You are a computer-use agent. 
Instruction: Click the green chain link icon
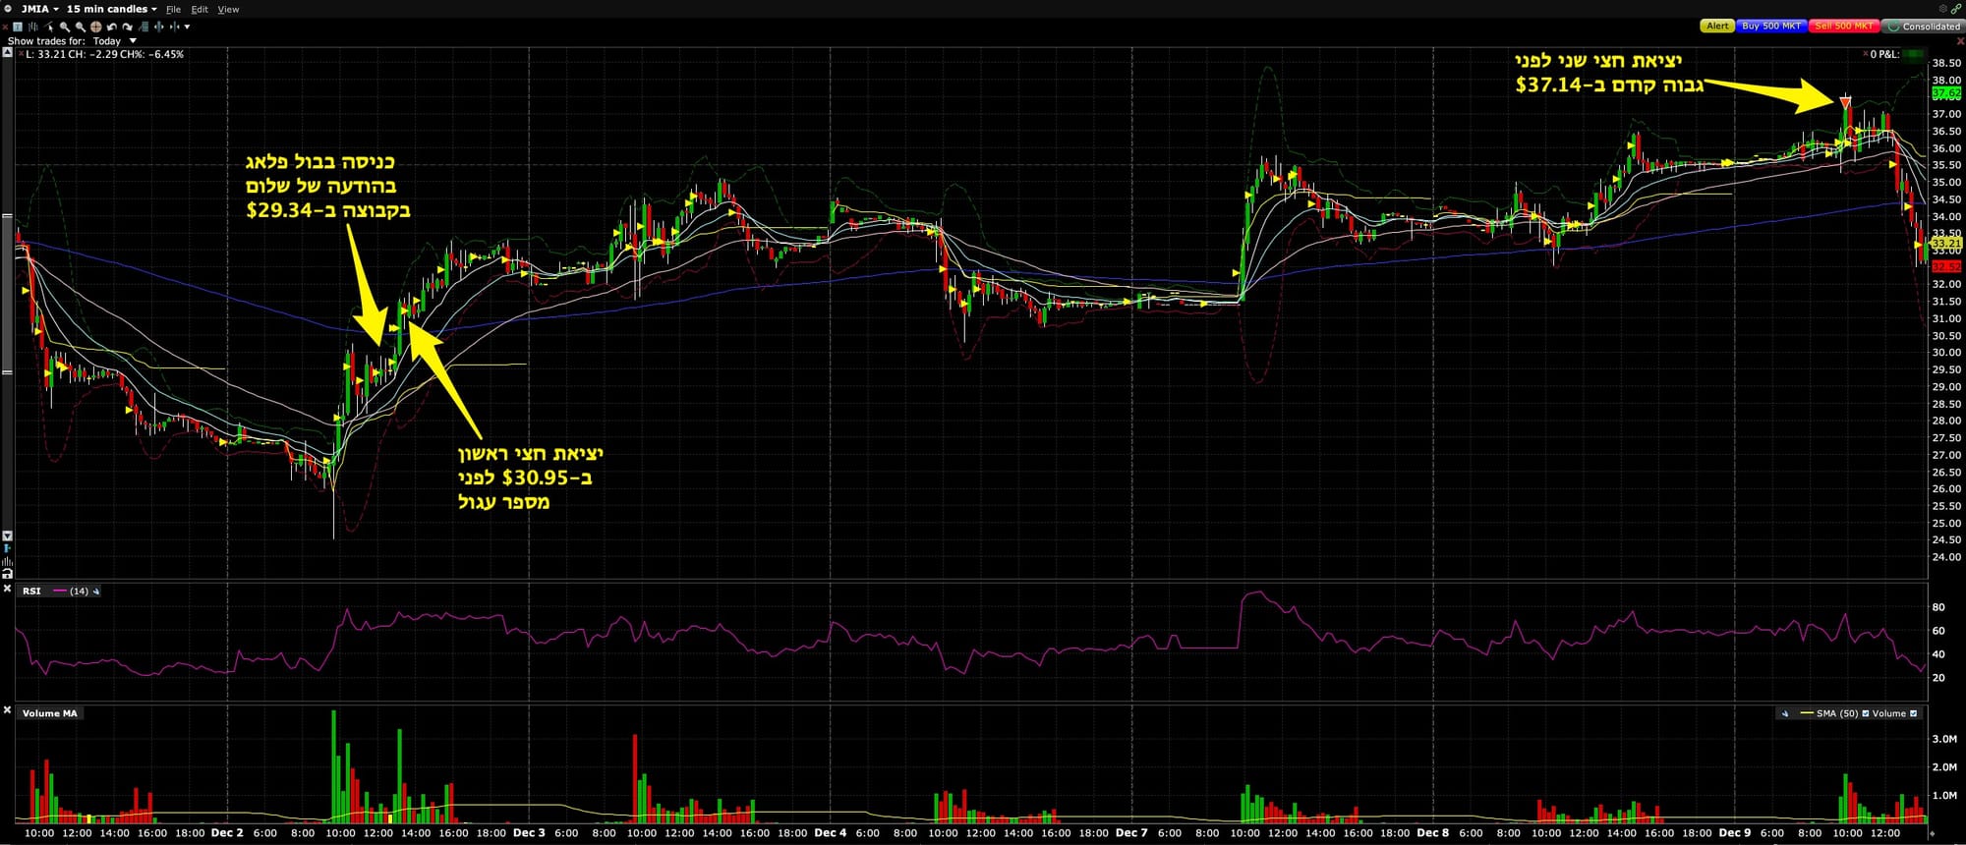coord(1955,9)
